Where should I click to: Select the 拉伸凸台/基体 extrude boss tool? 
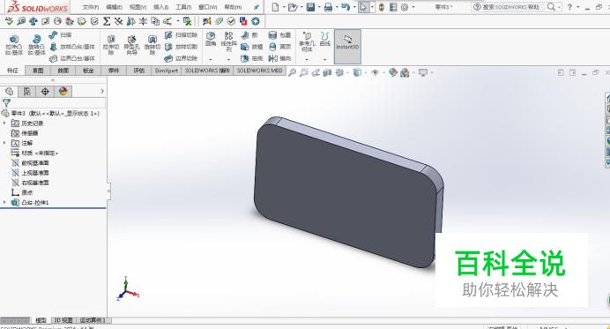[13, 45]
